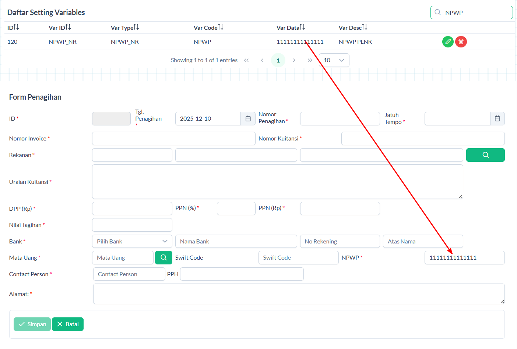
Task: Expand the Pilih Bank dropdown
Action: click(132, 242)
